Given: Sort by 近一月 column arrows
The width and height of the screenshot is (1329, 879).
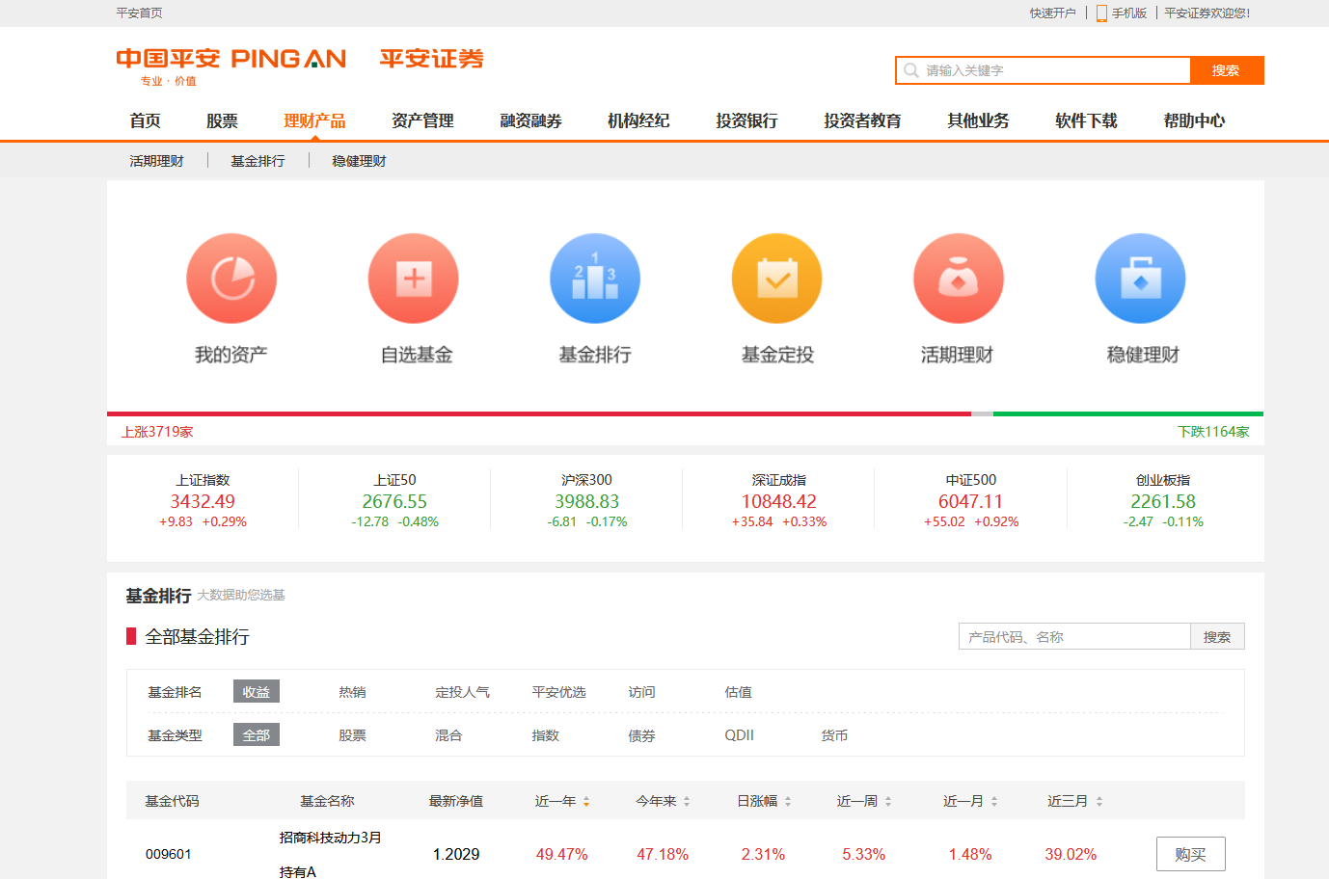Looking at the screenshot, I should coord(994,802).
